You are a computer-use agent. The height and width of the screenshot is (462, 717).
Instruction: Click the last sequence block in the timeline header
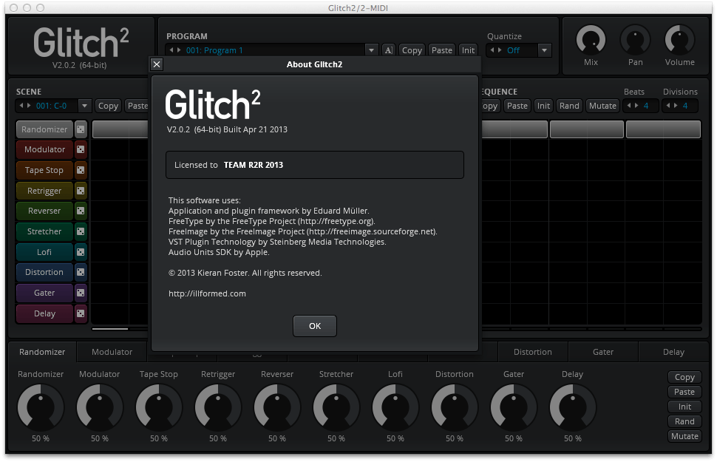point(663,129)
